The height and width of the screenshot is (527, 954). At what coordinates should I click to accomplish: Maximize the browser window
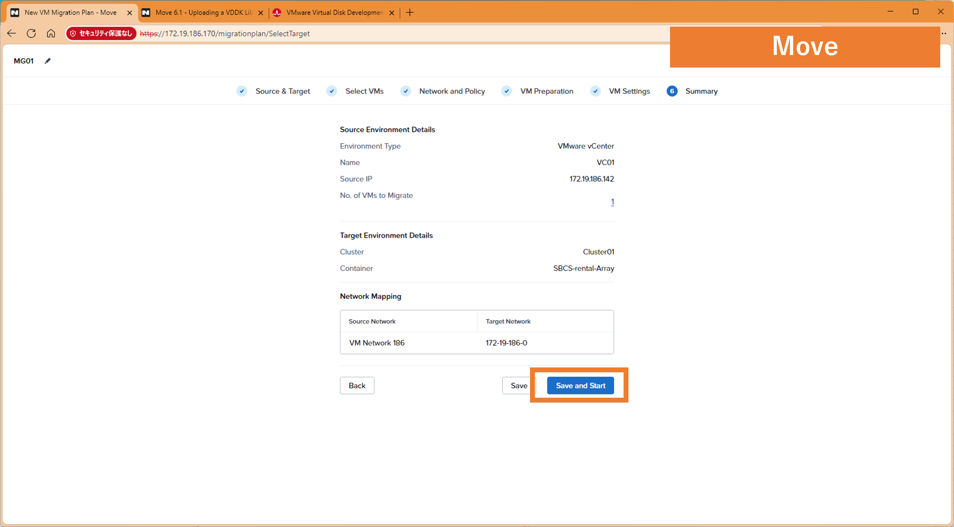click(915, 12)
